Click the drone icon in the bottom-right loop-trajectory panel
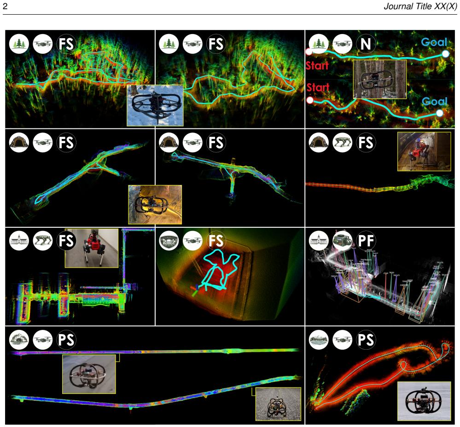 [343, 340]
